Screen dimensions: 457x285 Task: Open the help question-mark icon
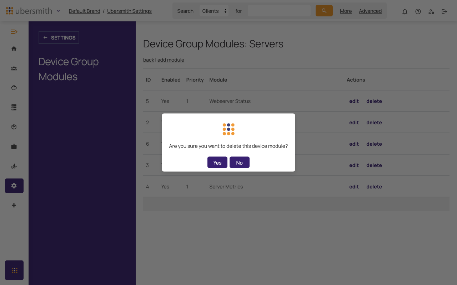tap(418, 11)
